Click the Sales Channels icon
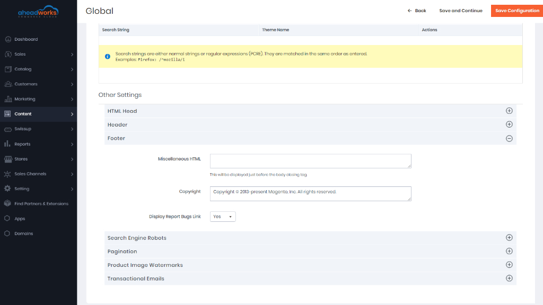 pos(7,174)
